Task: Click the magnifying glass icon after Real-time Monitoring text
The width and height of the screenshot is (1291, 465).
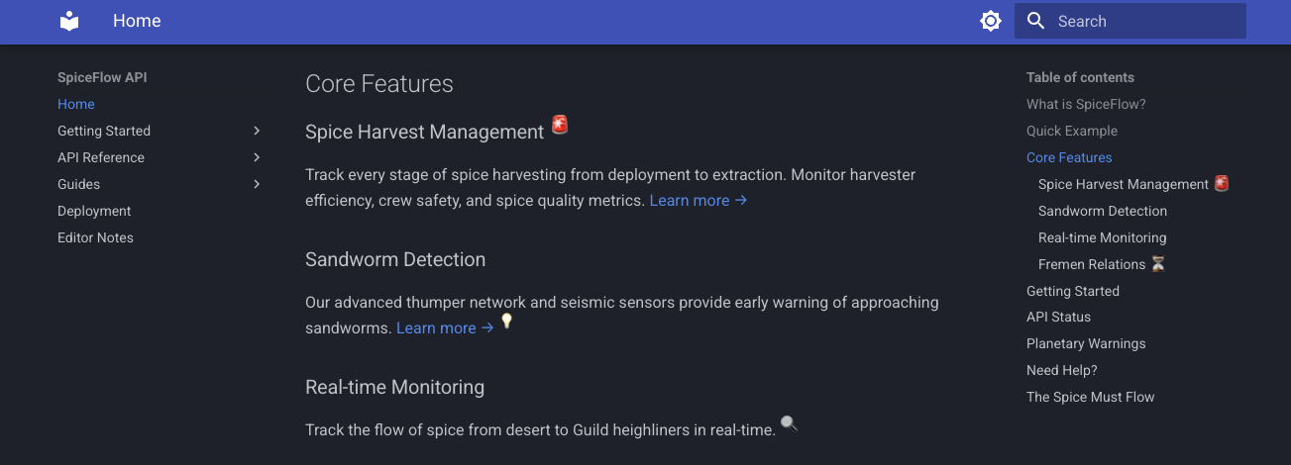Action: [789, 423]
